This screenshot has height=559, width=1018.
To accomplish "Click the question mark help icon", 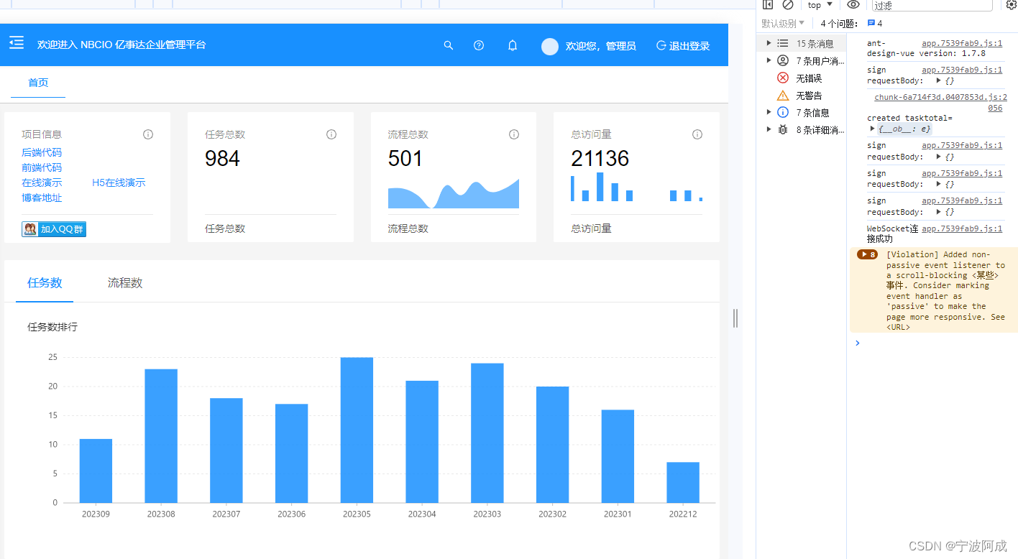I will (x=479, y=45).
